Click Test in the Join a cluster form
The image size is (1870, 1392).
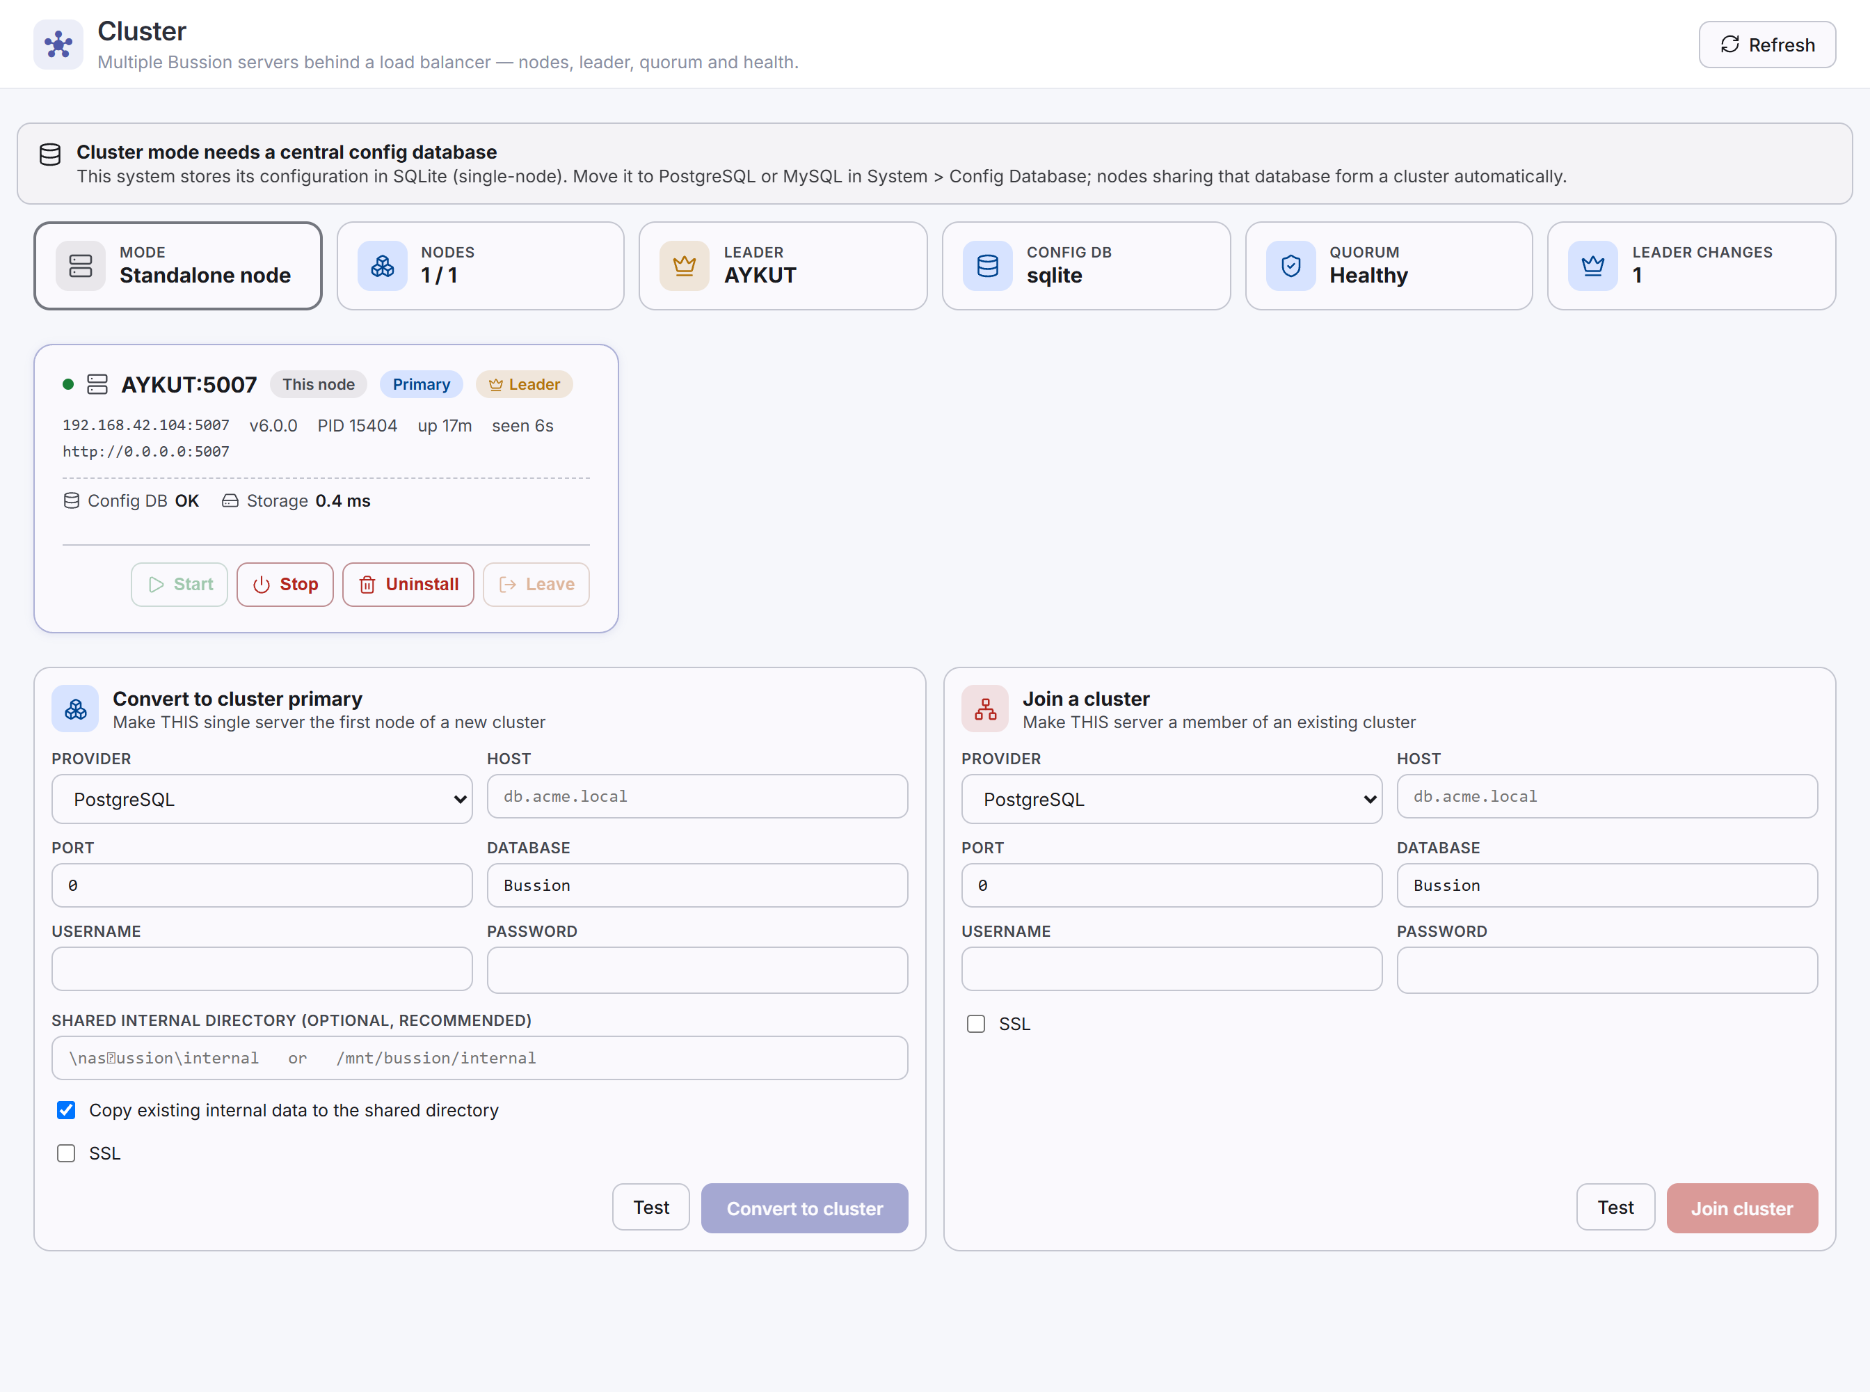(x=1615, y=1208)
